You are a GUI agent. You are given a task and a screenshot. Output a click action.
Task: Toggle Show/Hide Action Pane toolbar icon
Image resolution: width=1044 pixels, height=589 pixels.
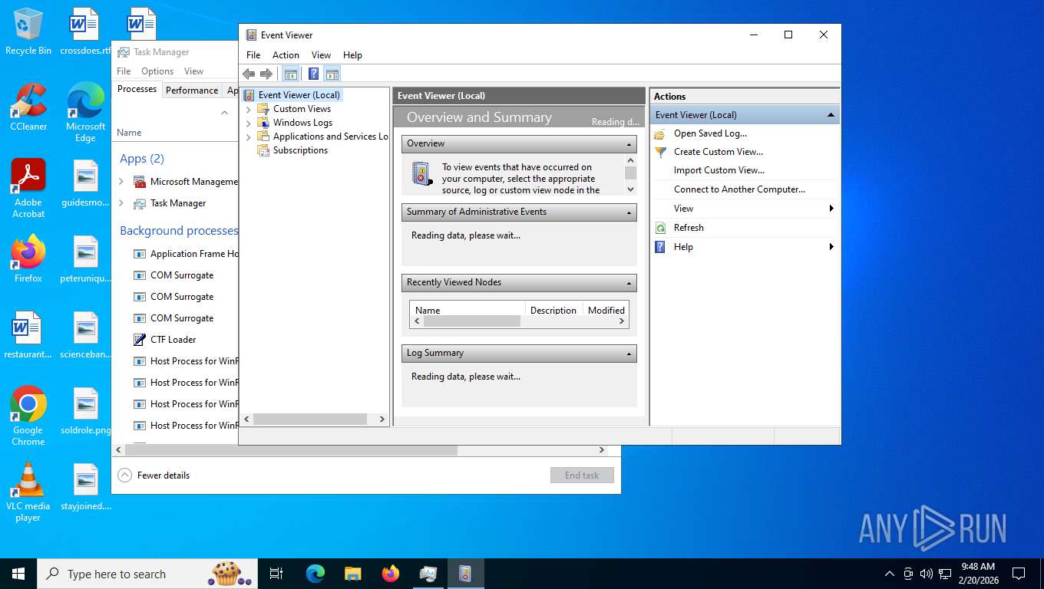click(332, 74)
